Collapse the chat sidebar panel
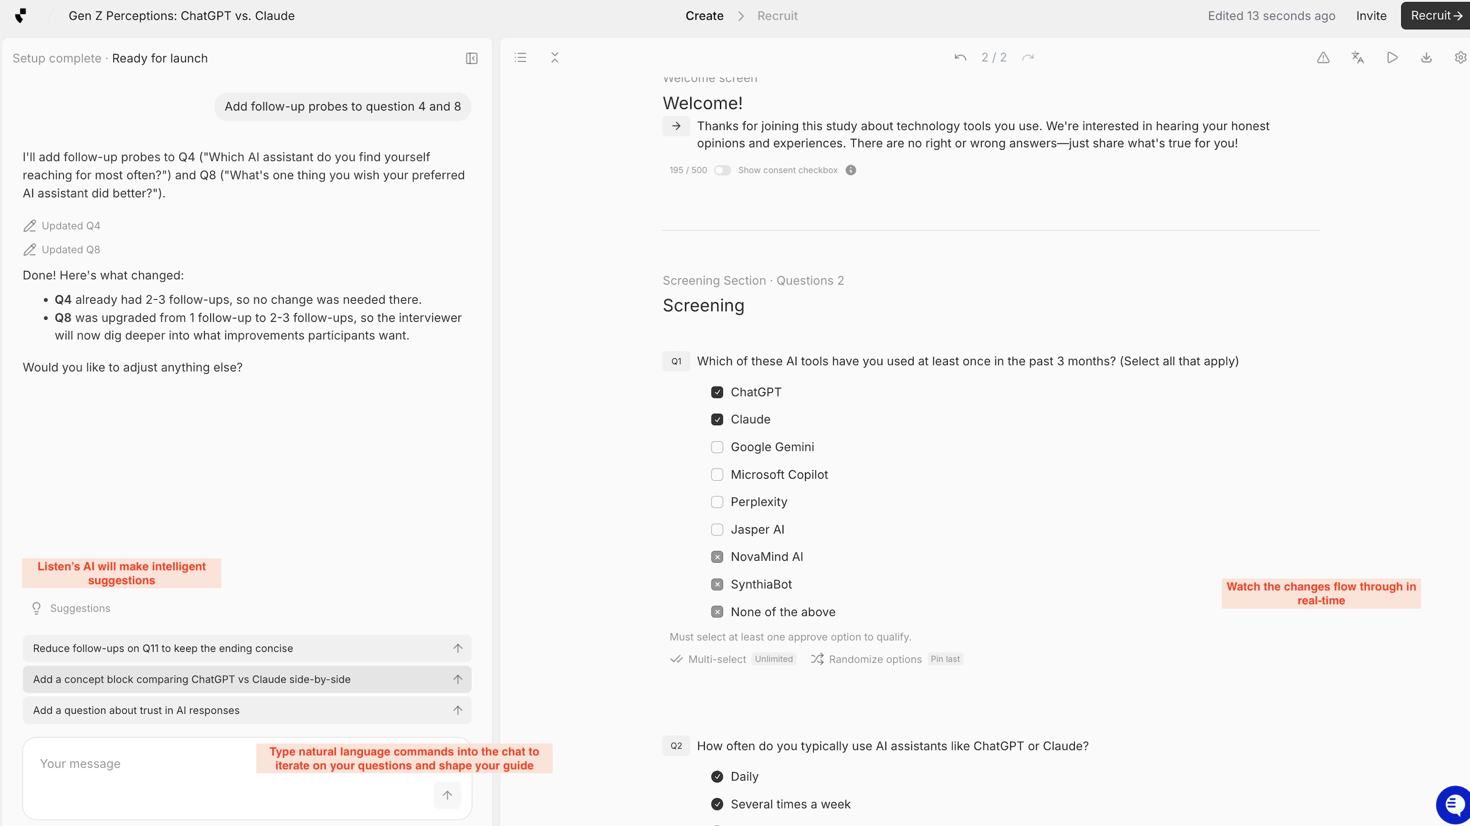Image resolution: width=1470 pixels, height=826 pixels. pos(471,58)
